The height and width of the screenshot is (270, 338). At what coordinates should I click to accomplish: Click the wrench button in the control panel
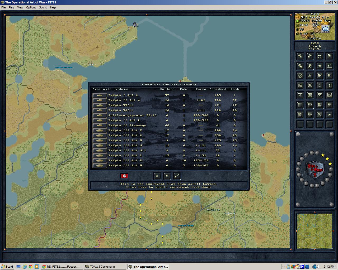pyautogui.click(x=320, y=115)
